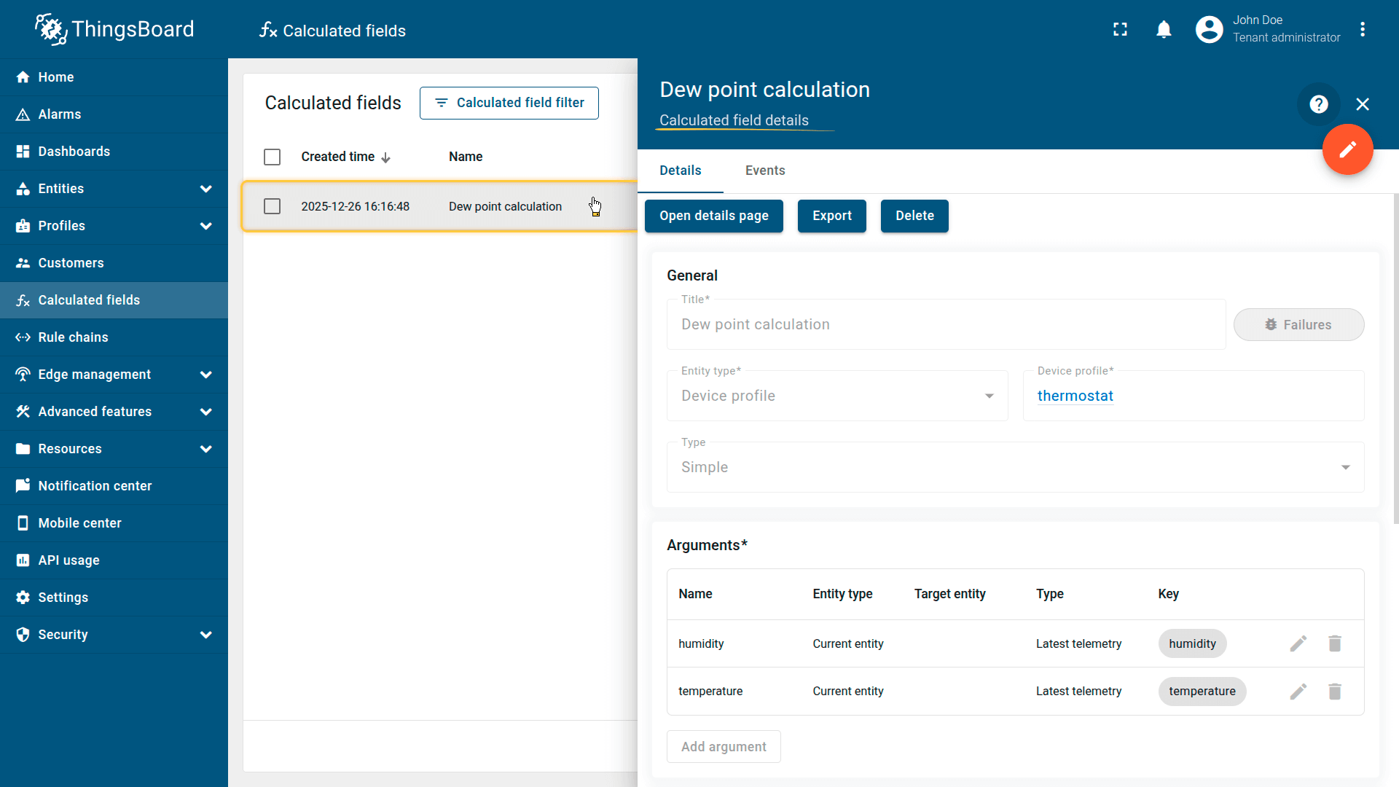Click the orange pencil edit button
This screenshot has height=787, width=1399.
pyautogui.click(x=1347, y=149)
